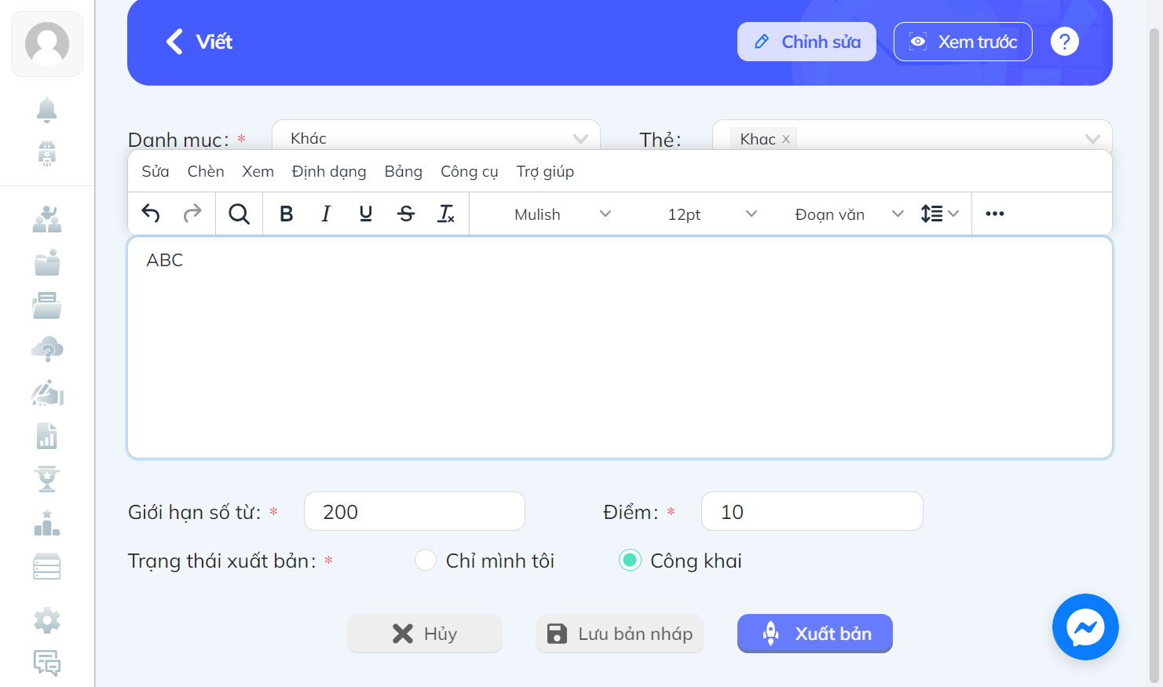Viewport: 1163px width, 687px height.
Task: Open the Công cụ menu
Action: point(470,171)
